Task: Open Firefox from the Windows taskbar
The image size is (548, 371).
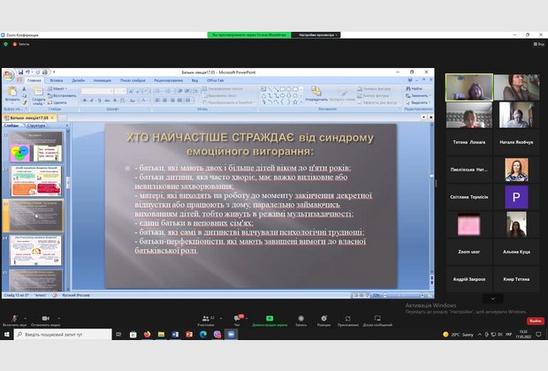Action: (x=147, y=334)
